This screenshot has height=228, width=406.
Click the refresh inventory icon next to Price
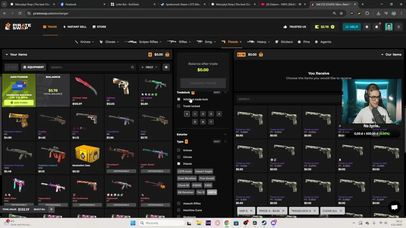coord(166,67)
